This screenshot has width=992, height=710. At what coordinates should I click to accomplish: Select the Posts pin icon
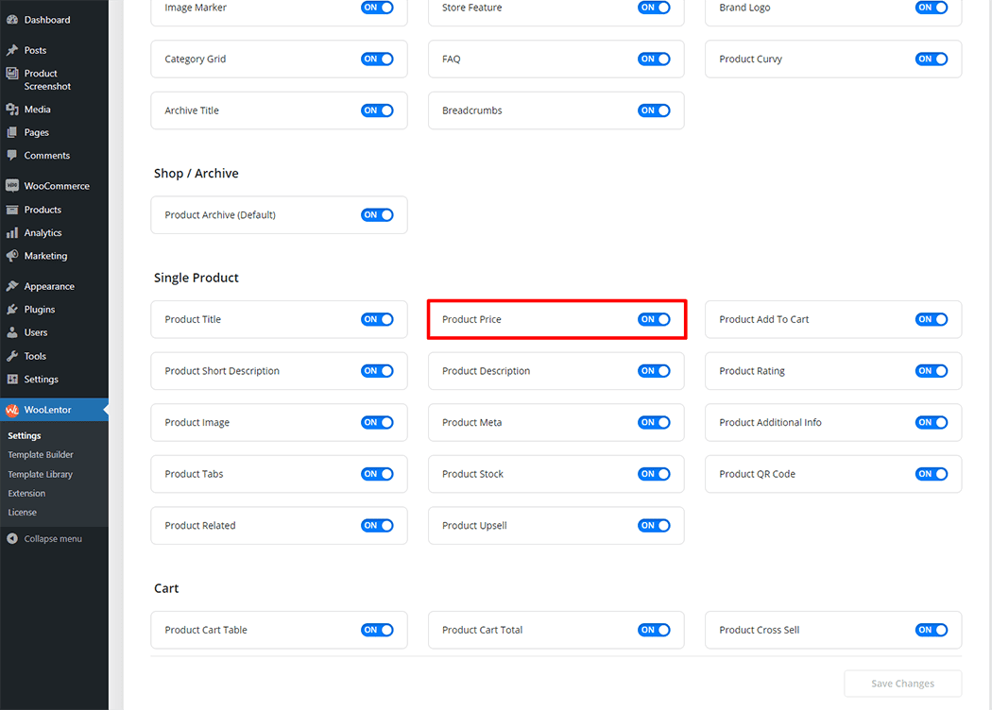click(13, 50)
